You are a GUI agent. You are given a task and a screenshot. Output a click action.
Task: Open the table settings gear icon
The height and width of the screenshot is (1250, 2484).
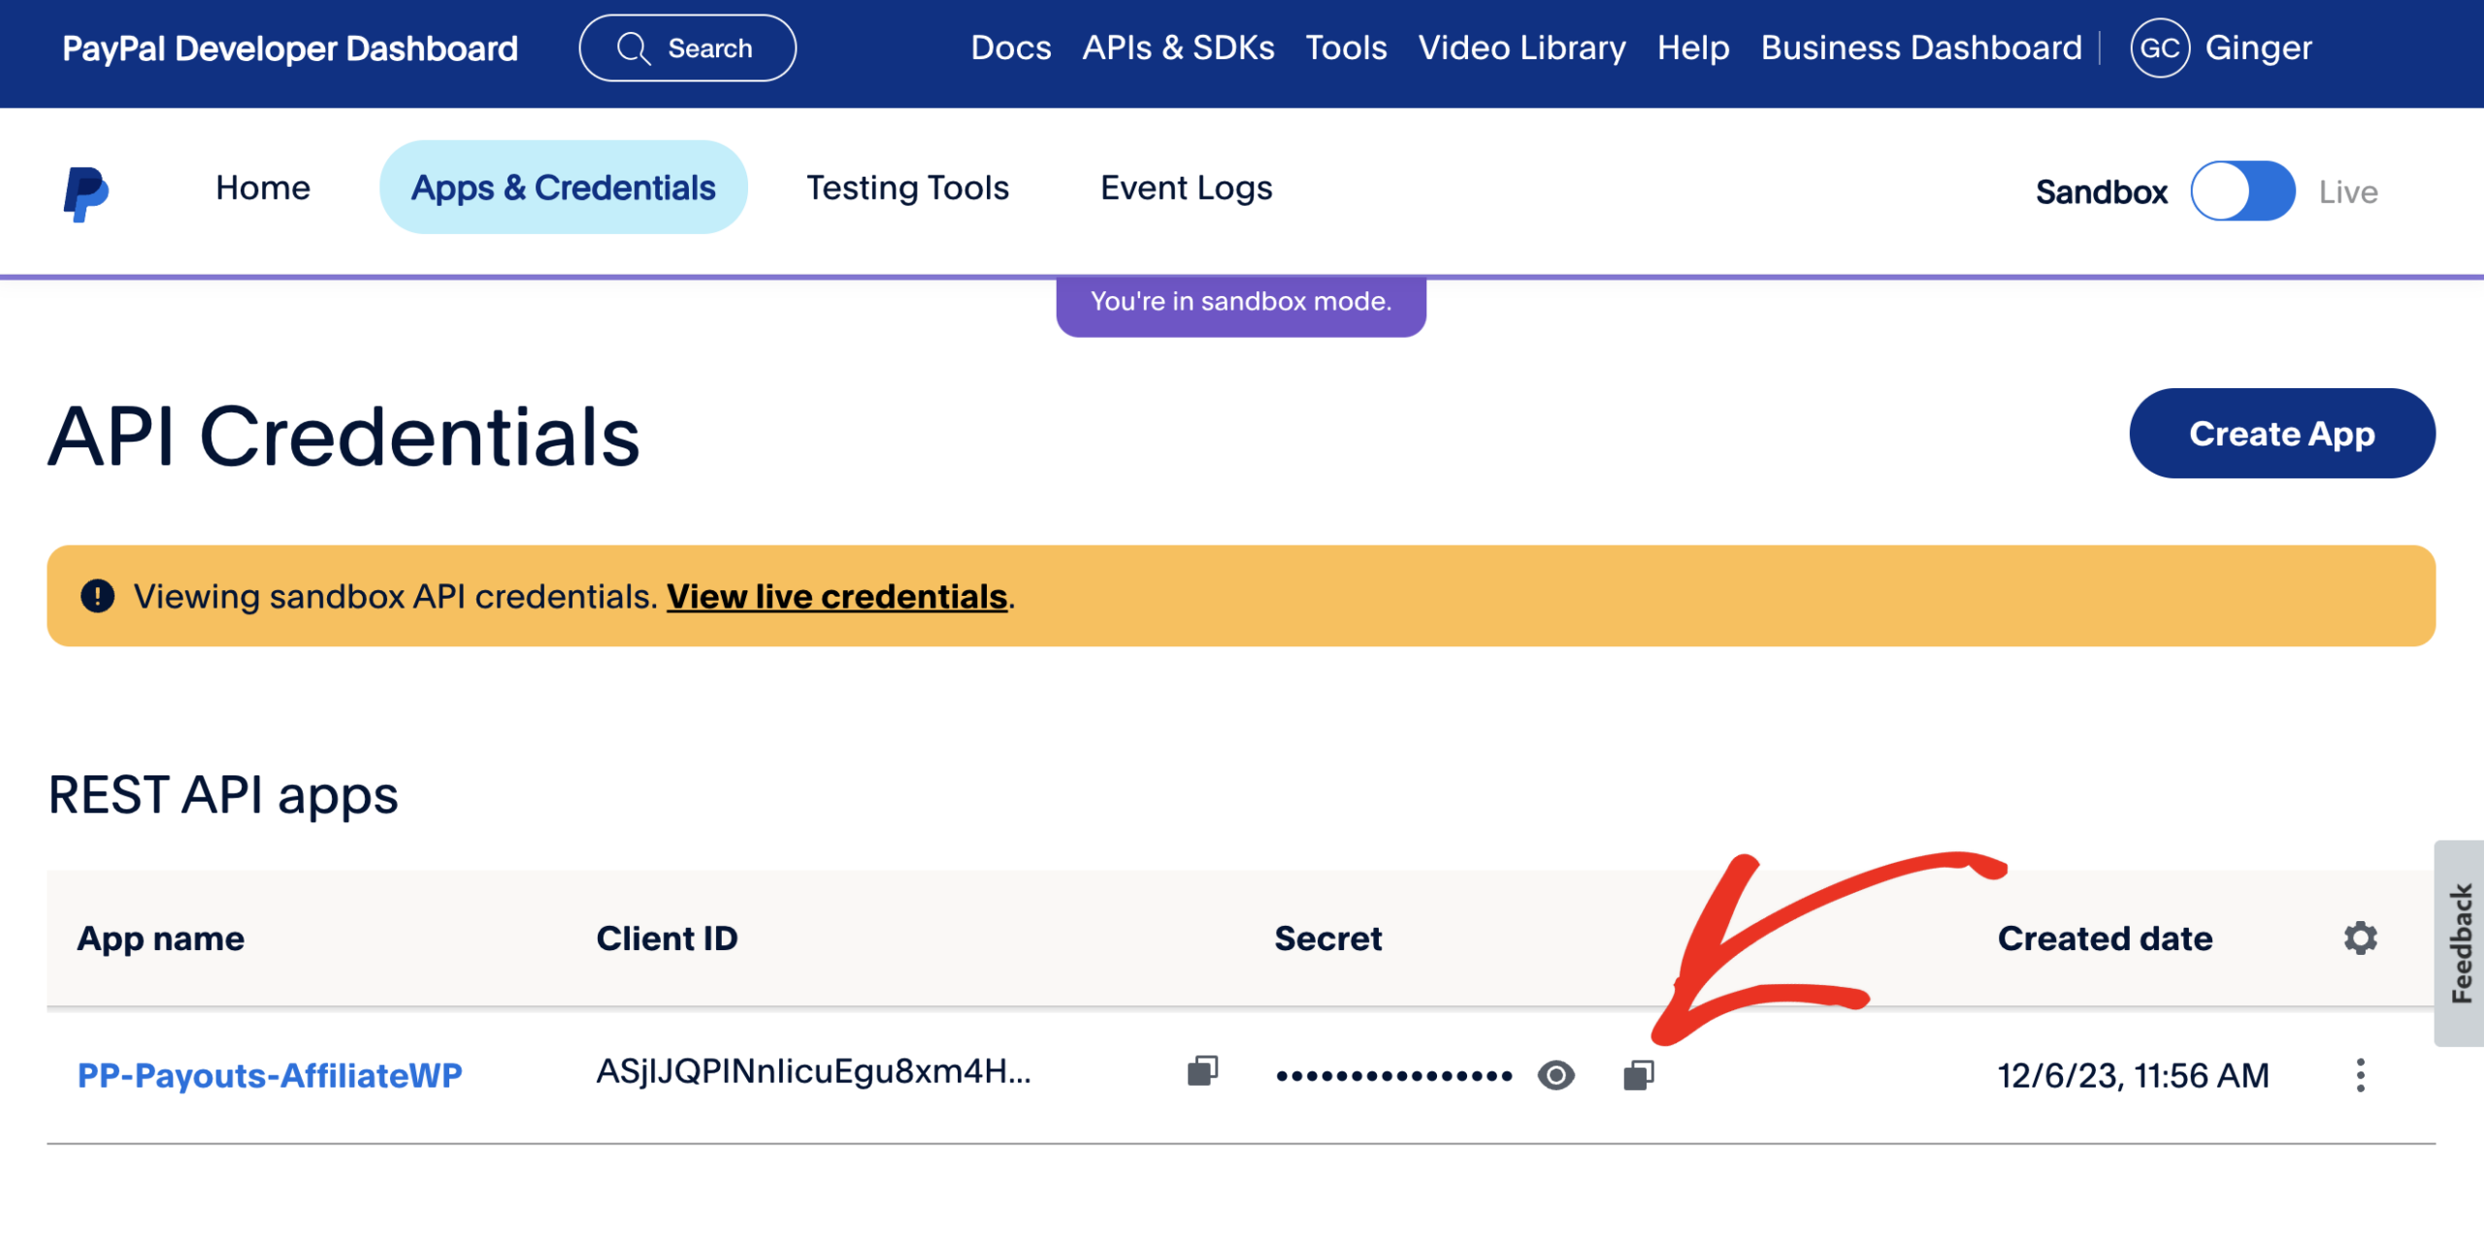click(x=2360, y=937)
